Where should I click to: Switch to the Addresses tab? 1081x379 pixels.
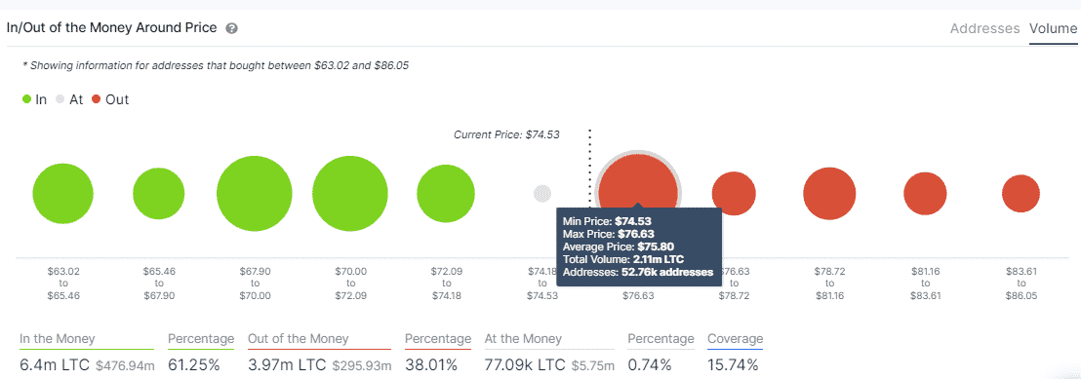[984, 29]
